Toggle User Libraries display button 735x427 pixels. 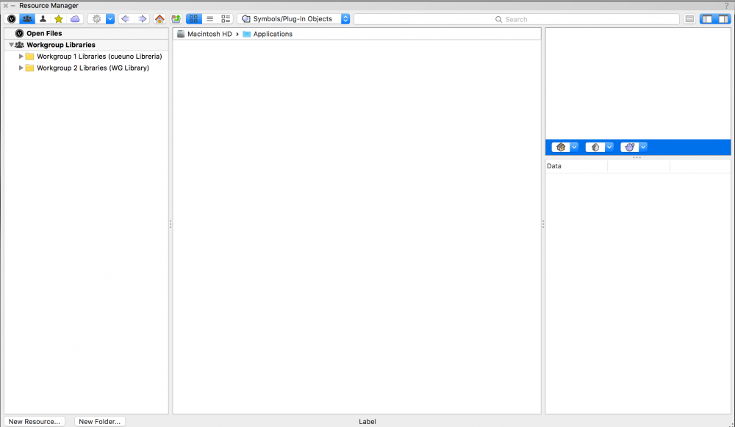point(43,19)
